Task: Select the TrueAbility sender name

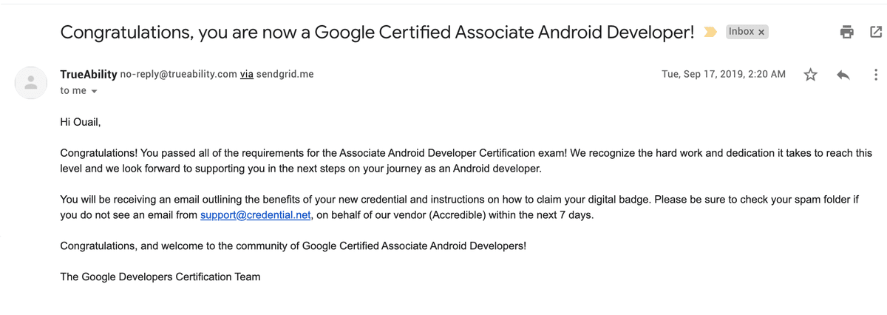Action: [89, 74]
